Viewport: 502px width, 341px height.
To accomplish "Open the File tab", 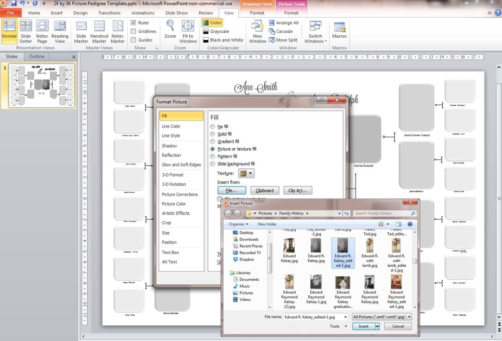I will (11, 13).
